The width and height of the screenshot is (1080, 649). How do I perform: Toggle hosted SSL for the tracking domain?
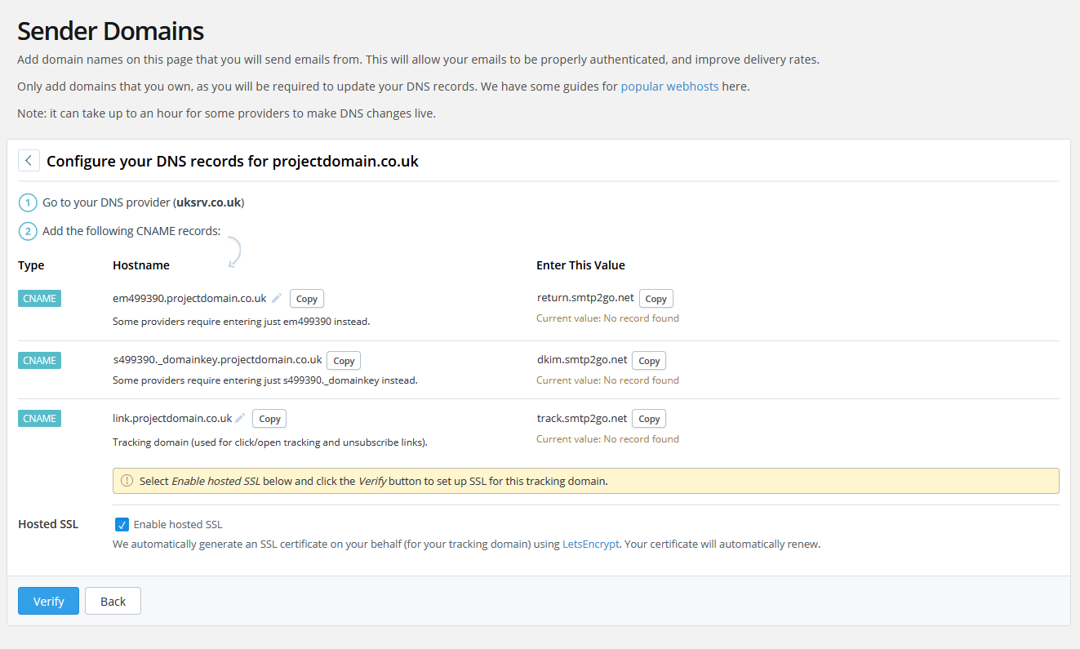coord(122,524)
